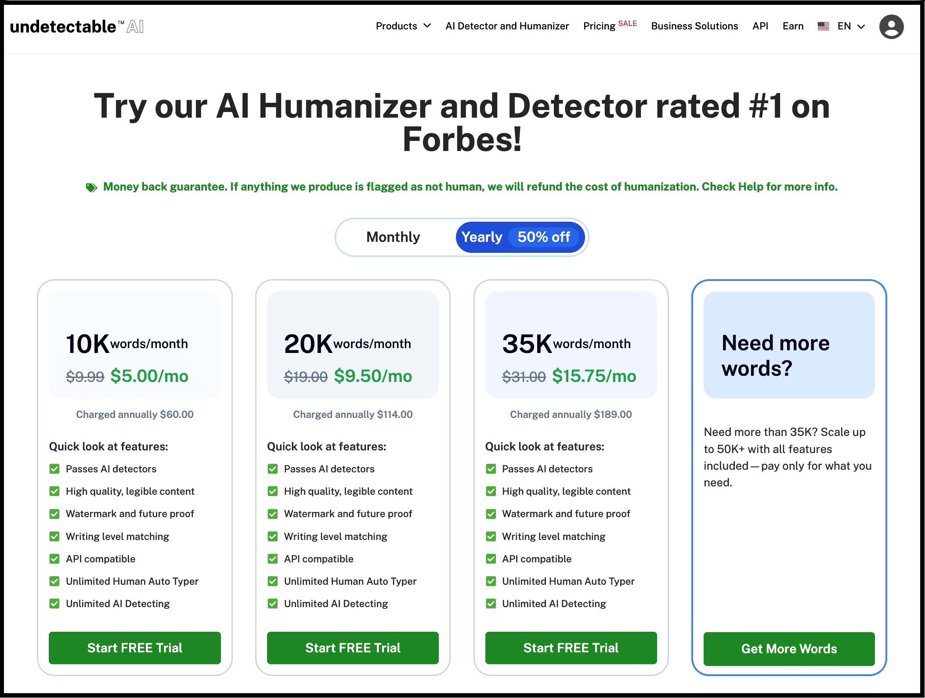925x698 pixels.
Task: Click the 20K words/month heading
Action: pos(347,344)
